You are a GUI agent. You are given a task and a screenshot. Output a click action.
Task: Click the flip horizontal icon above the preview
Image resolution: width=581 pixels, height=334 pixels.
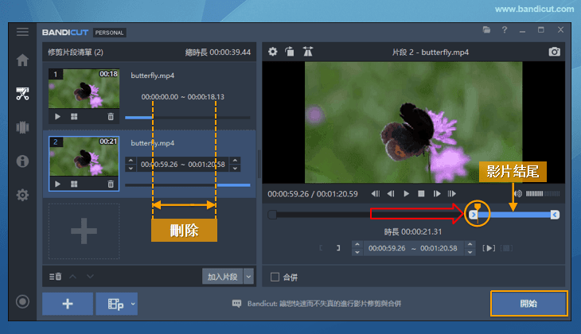point(307,52)
